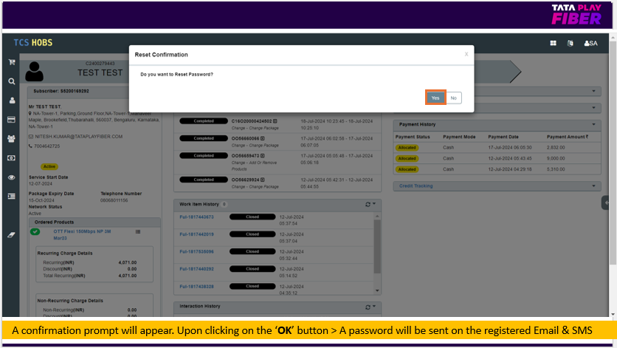
Task: Expand the Credit Tracking panel arrow
Action: click(x=594, y=185)
